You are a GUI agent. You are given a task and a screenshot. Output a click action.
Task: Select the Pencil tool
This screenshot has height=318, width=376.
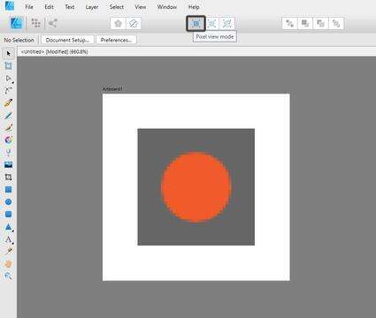pyautogui.click(x=8, y=115)
